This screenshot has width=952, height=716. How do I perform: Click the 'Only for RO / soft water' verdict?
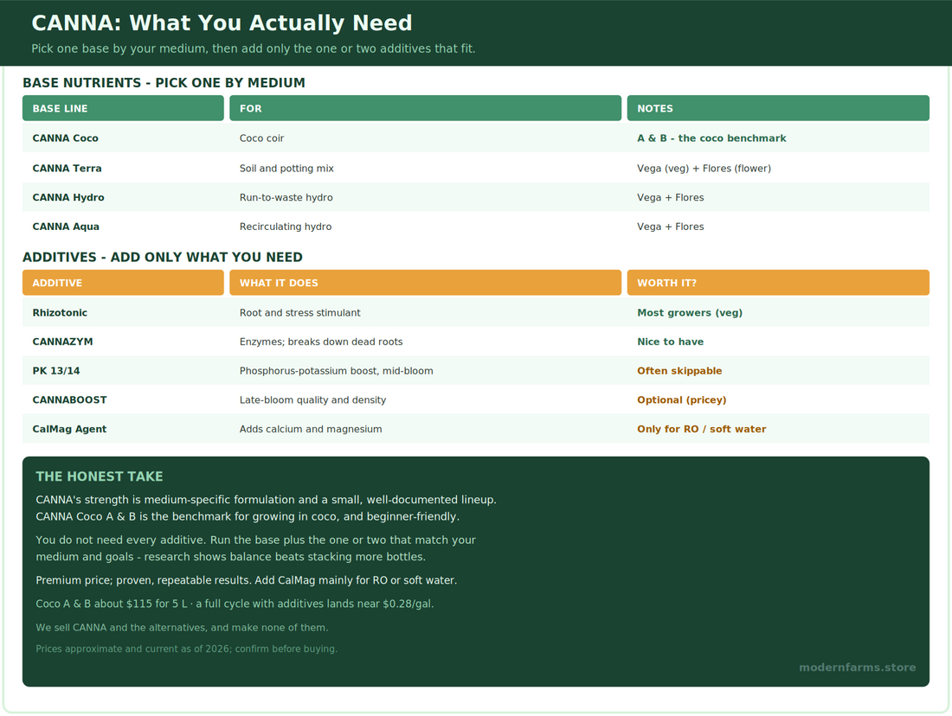coord(701,429)
